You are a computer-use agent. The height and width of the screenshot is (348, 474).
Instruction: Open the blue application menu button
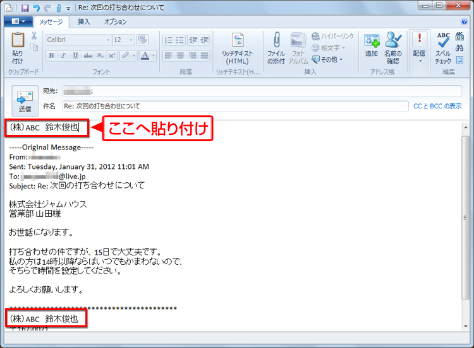(18, 21)
